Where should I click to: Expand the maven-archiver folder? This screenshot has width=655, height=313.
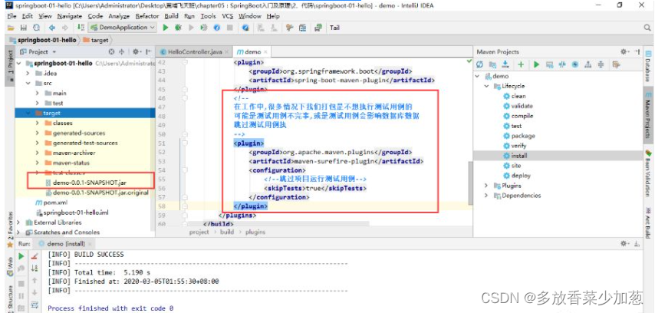(x=38, y=153)
